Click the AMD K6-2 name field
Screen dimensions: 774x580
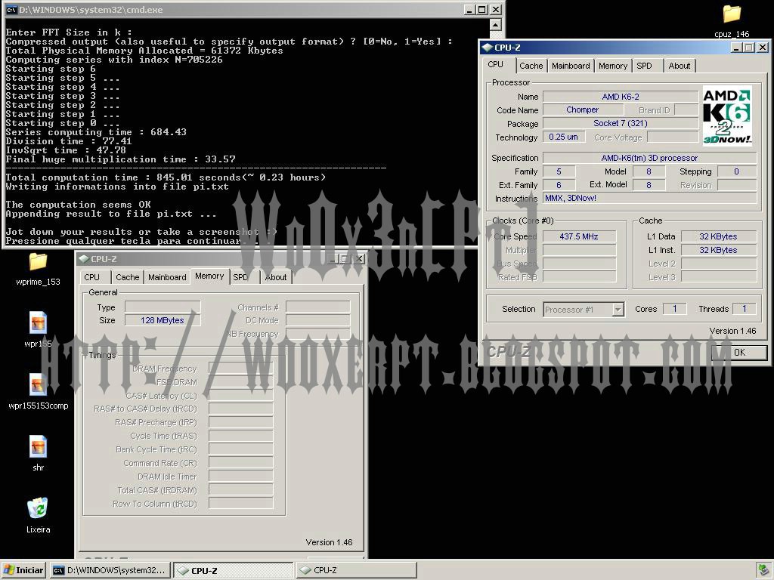(621, 97)
